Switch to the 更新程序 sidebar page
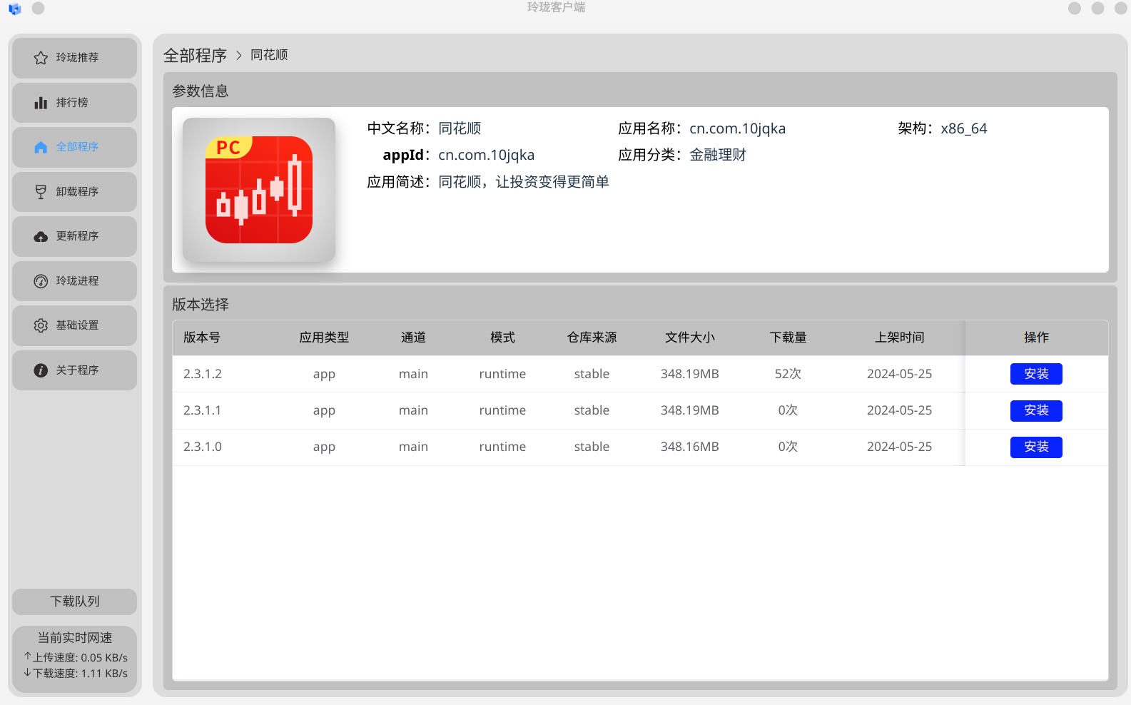 [74, 236]
